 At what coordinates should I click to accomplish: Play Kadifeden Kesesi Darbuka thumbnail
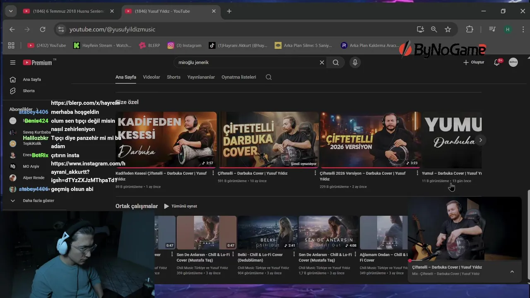166,139
